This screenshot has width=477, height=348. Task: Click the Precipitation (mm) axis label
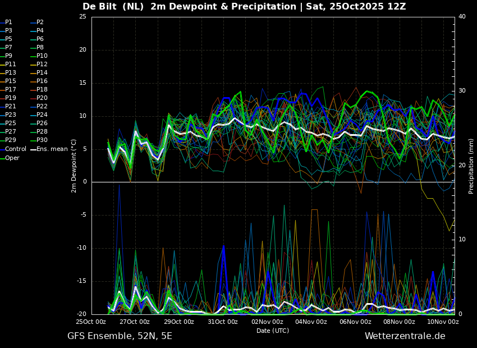471,166
